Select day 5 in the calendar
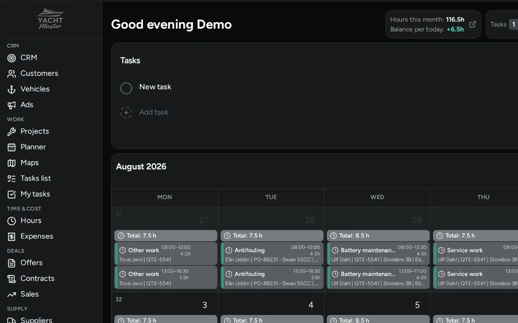The width and height of the screenshot is (518, 323). [417, 305]
